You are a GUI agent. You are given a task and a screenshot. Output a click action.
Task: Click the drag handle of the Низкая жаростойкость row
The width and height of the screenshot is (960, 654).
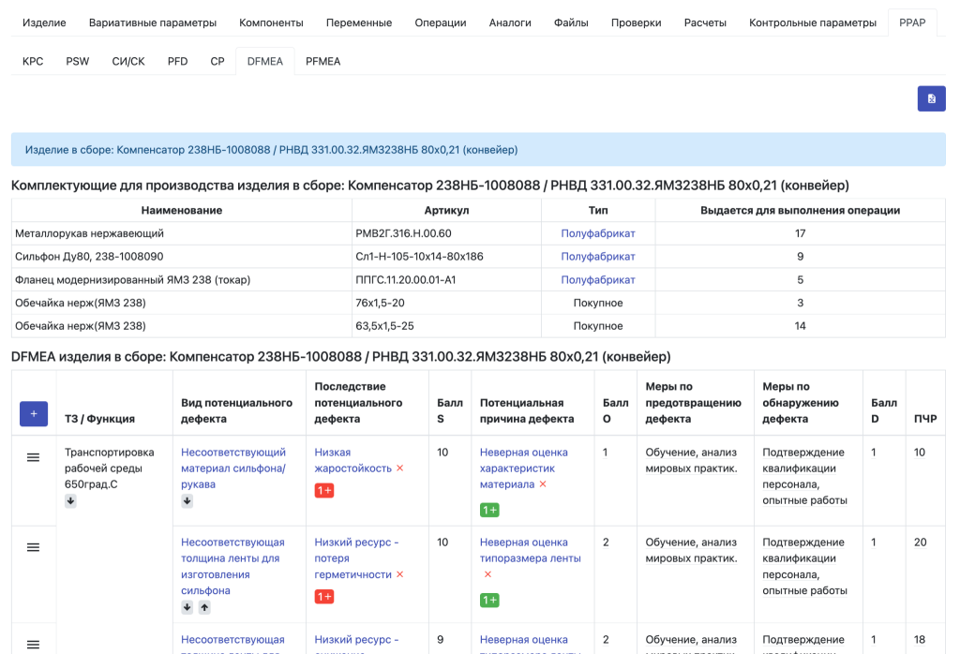tap(33, 457)
